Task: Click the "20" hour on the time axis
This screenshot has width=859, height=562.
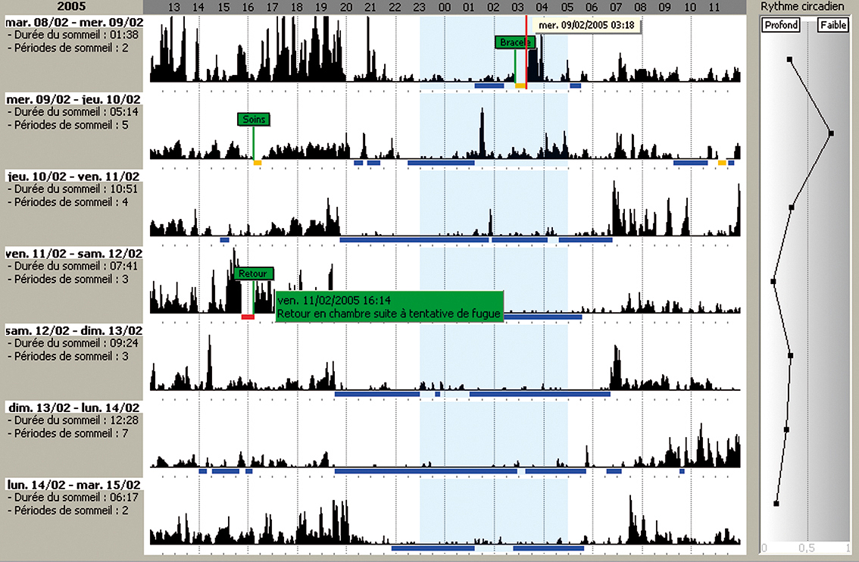Action: pos(345,7)
